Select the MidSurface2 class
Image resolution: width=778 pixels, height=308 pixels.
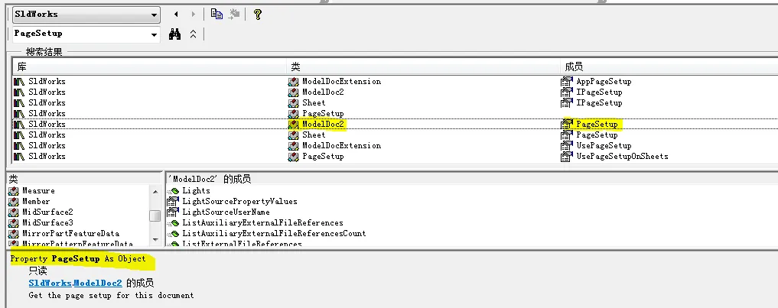(x=47, y=212)
